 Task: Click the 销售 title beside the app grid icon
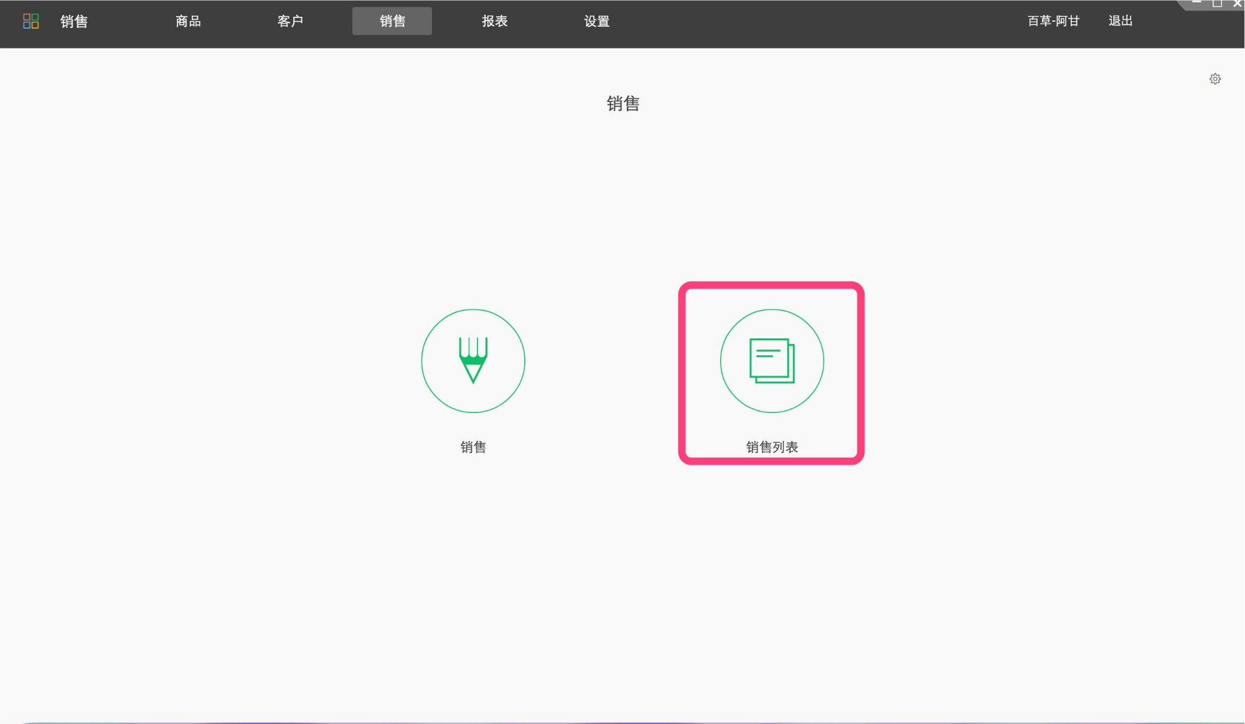(74, 21)
